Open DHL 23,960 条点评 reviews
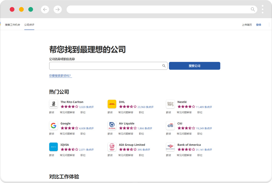 point(146,107)
